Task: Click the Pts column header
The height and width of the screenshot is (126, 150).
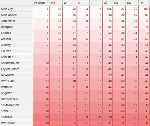Action: 144,3
